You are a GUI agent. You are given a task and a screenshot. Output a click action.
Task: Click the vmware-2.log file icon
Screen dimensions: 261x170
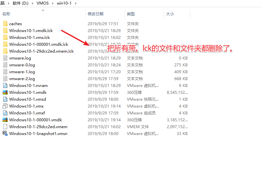(x=5, y=78)
